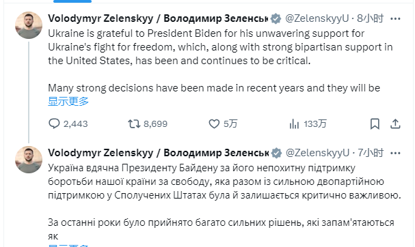This screenshot has width=415, height=247.
Task: View analytics showing 133万 views
Action: 308,123
